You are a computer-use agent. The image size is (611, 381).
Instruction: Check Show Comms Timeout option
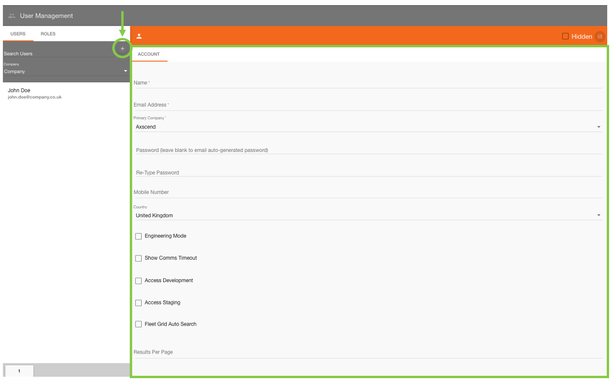point(138,258)
